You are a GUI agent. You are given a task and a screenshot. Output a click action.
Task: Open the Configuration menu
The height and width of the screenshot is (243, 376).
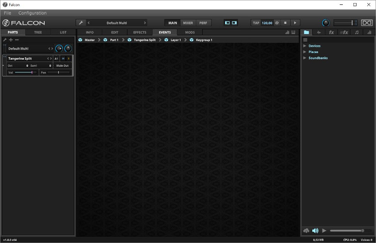pyautogui.click(x=32, y=13)
